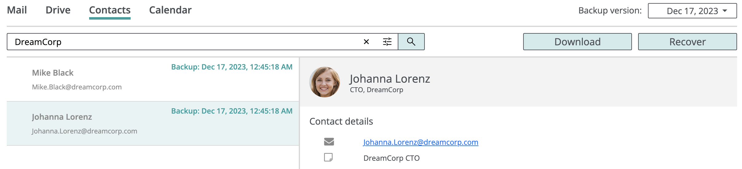Open the Calendar tab
Image resolution: width=742 pixels, height=169 pixels.
tap(170, 10)
